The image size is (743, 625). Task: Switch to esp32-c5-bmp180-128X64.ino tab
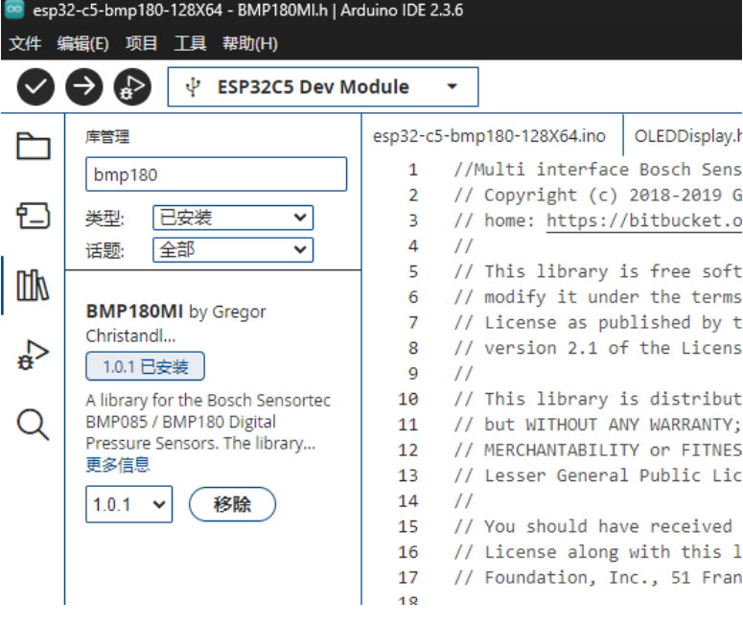pos(489,136)
